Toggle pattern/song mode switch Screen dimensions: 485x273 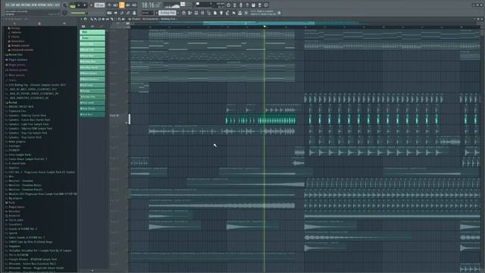coord(73,5)
